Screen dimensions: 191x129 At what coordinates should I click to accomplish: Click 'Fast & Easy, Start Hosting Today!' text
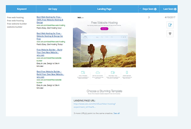click(50, 44)
